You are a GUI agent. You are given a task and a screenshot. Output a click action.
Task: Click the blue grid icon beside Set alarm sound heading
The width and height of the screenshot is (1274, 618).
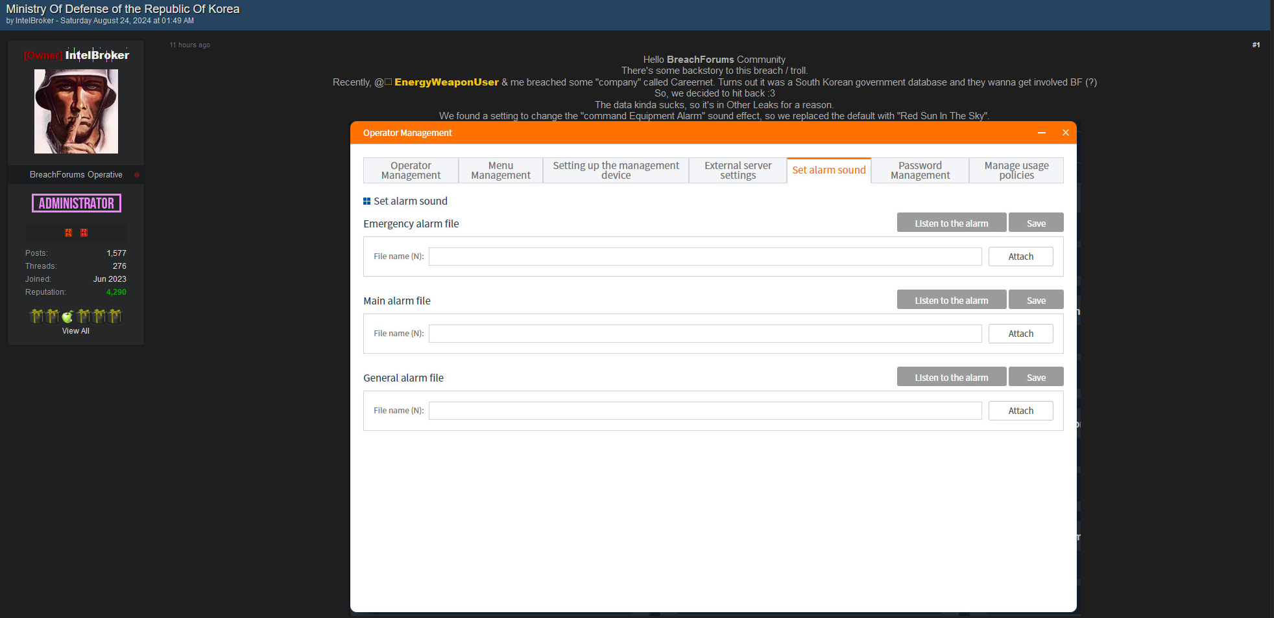point(367,201)
